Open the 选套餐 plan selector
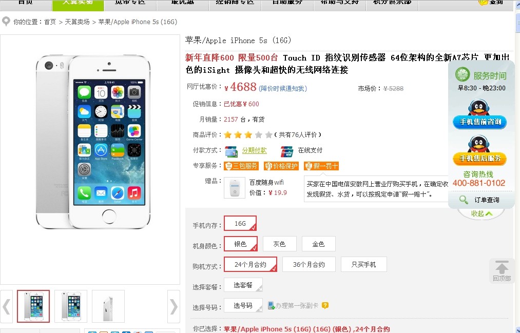The width and height of the screenshot is (520, 333). [x=243, y=285]
